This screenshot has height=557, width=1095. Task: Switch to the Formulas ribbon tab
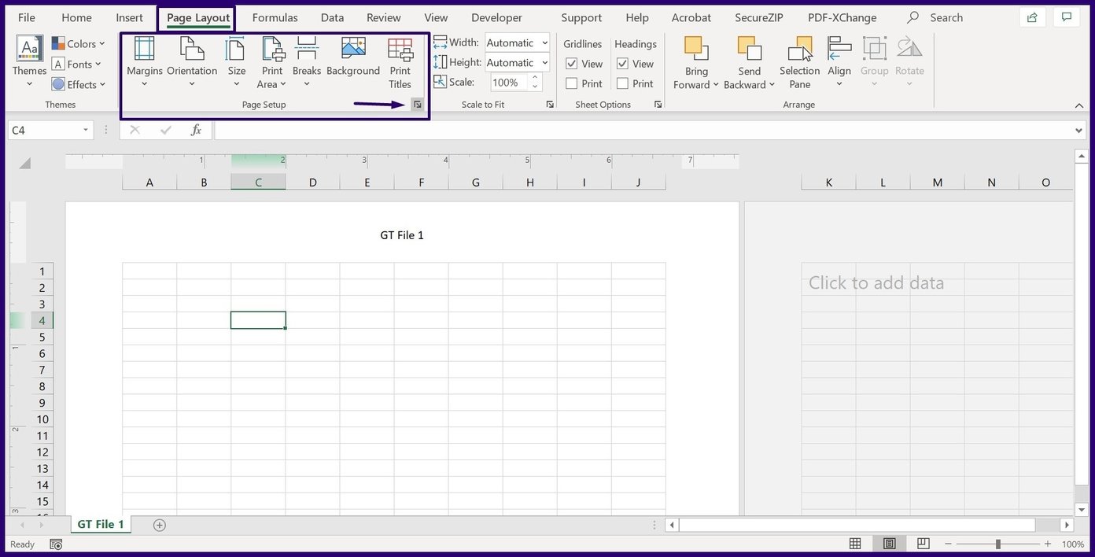[275, 17]
